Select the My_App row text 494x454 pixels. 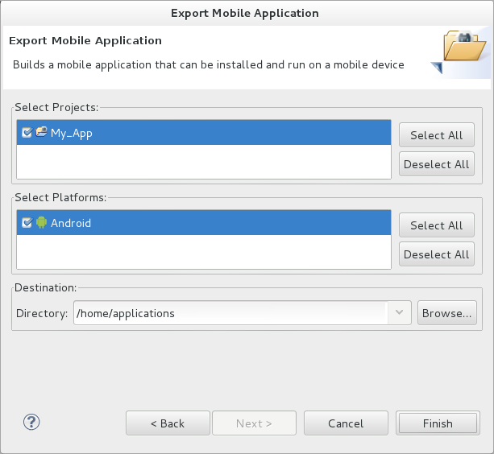(x=72, y=133)
